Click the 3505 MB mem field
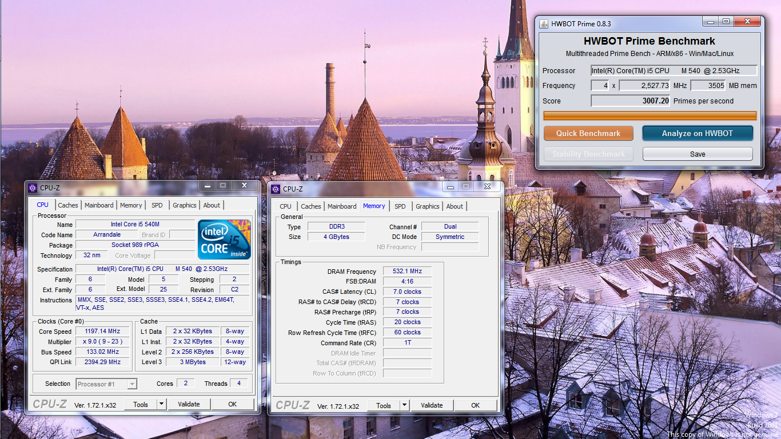This screenshot has width=781, height=439. click(x=708, y=85)
